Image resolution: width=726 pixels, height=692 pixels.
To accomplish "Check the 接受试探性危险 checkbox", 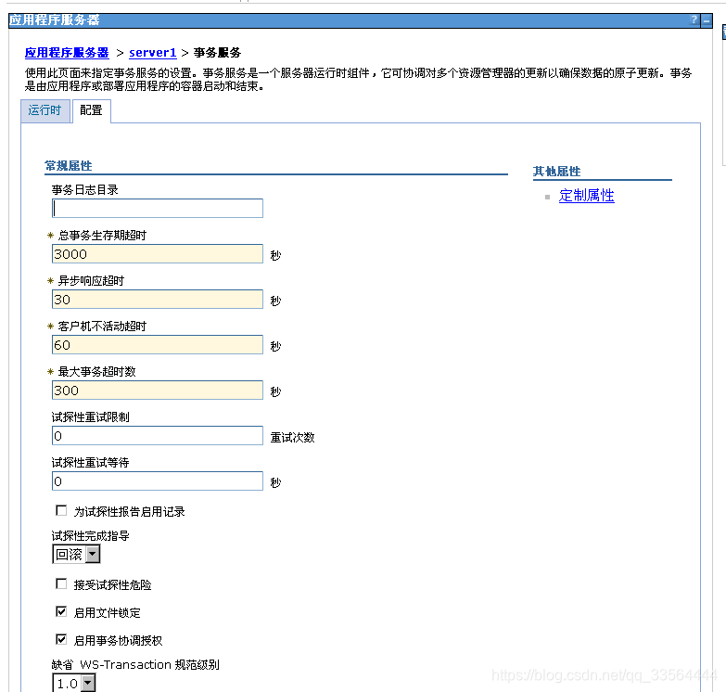I will (61, 583).
